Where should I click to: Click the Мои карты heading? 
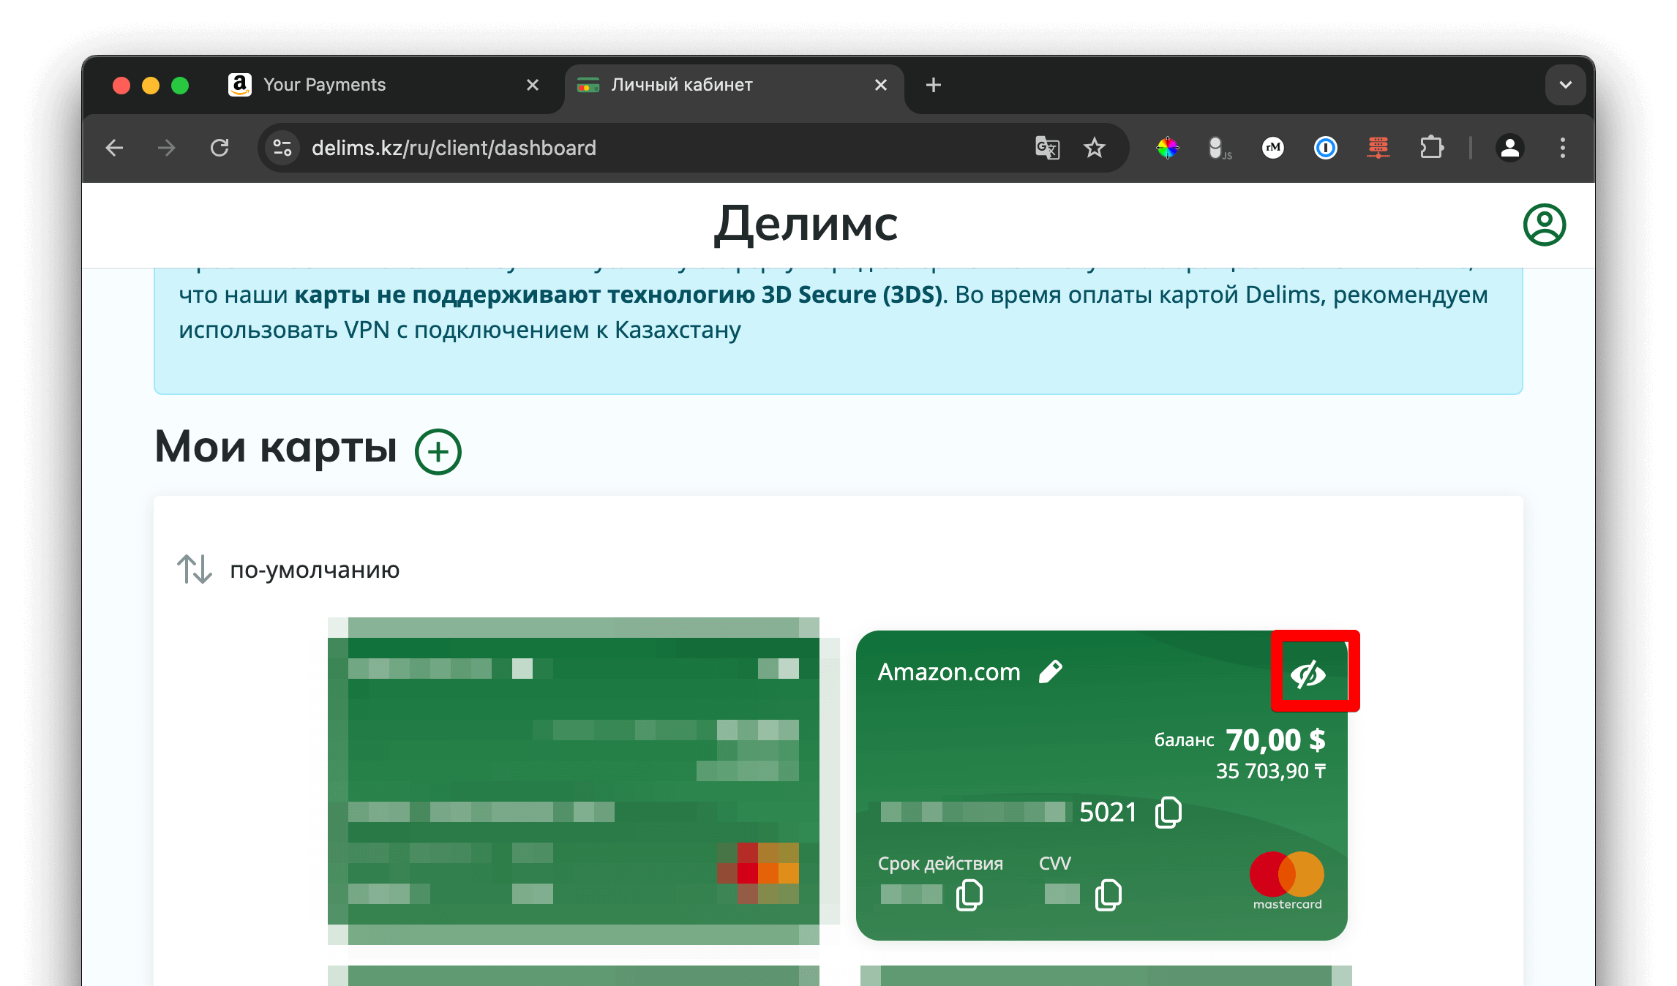pos(276,446)
